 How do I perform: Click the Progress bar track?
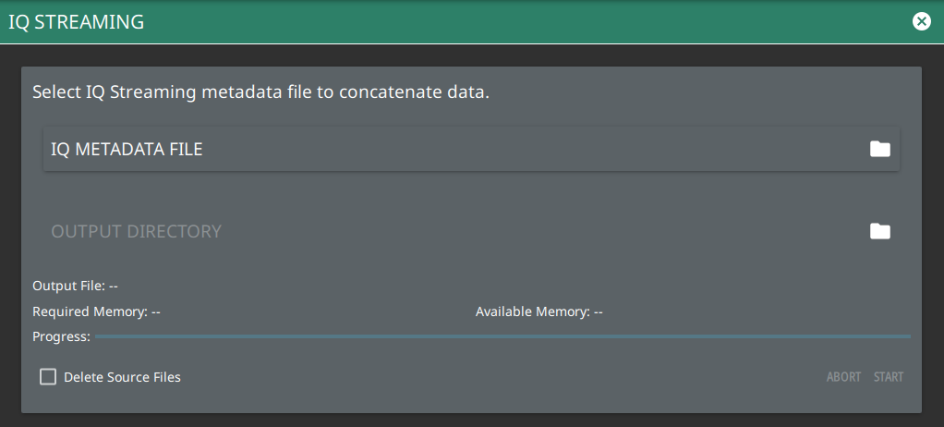(x=502, y=336)
